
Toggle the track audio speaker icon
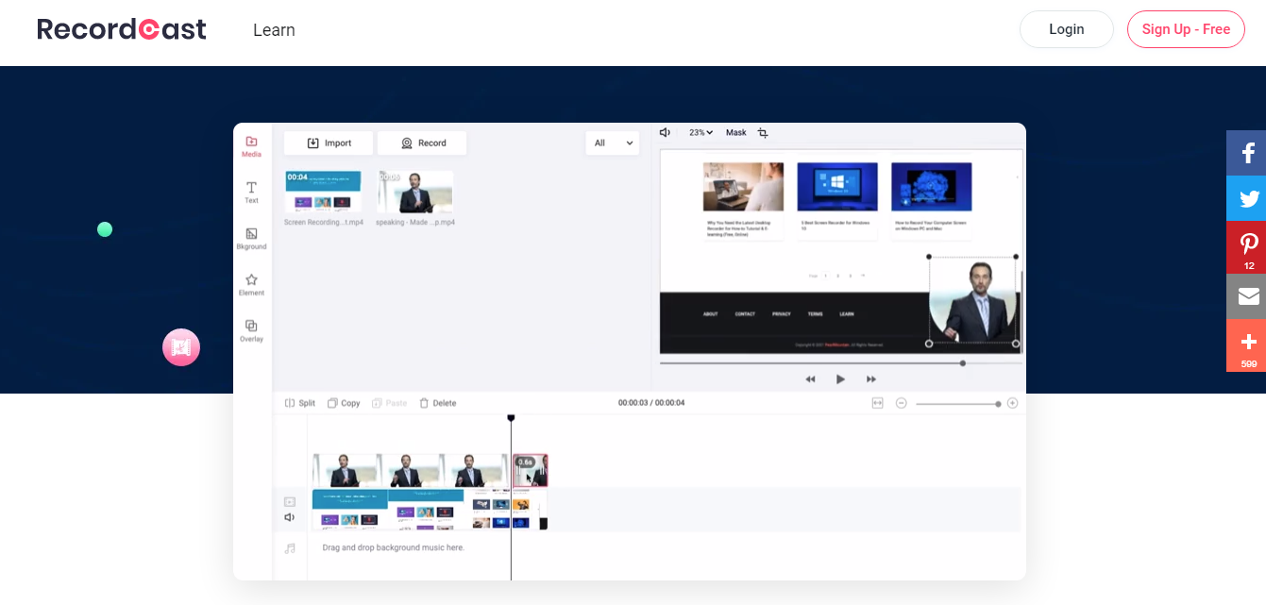[x=290, y=517]
